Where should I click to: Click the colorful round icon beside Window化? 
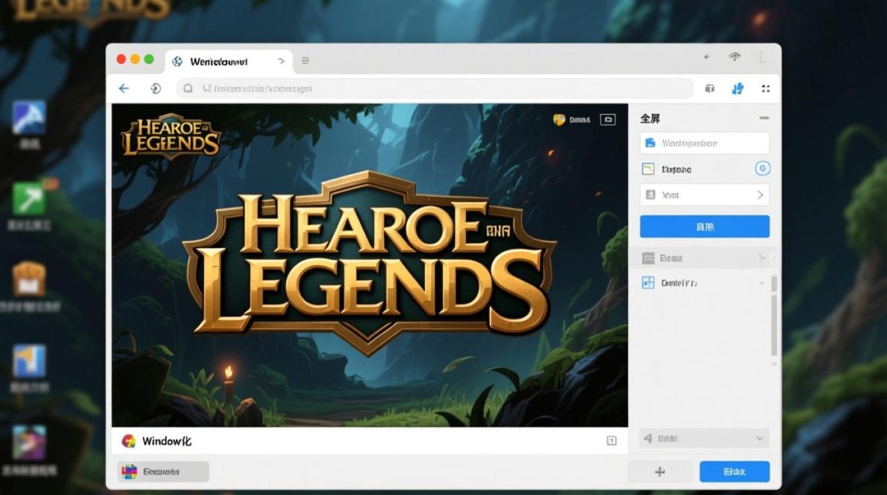pyautogui.click(x=129, y=441)
